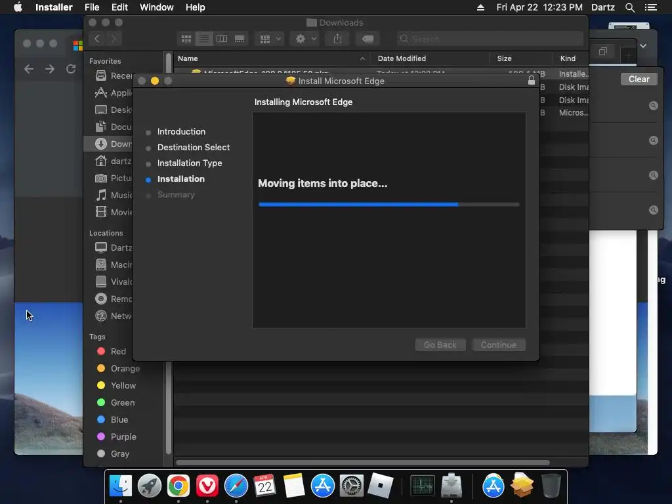Open Notification Center list icon
The height and width of the screenshot is (504, 672).
click(x=651, y=7)
